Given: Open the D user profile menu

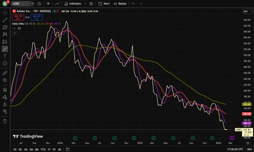Looking at the screenshot, I should [x=5, y=4].
